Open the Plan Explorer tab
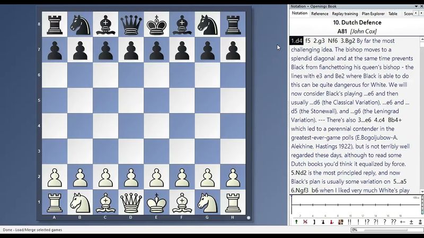 373,14
